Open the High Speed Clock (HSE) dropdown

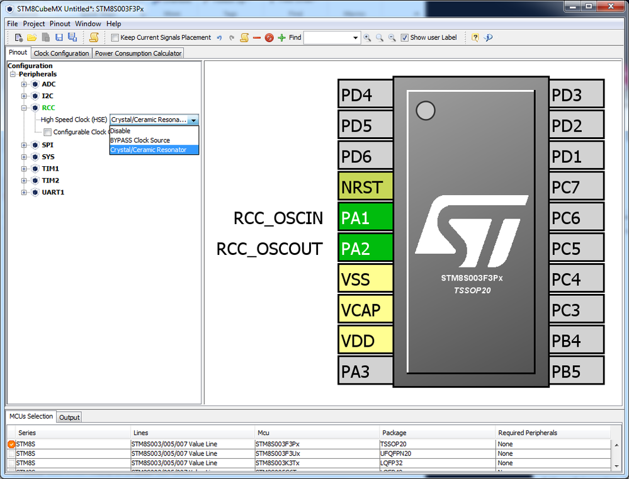pyautogui.click(x=193, y=120)
